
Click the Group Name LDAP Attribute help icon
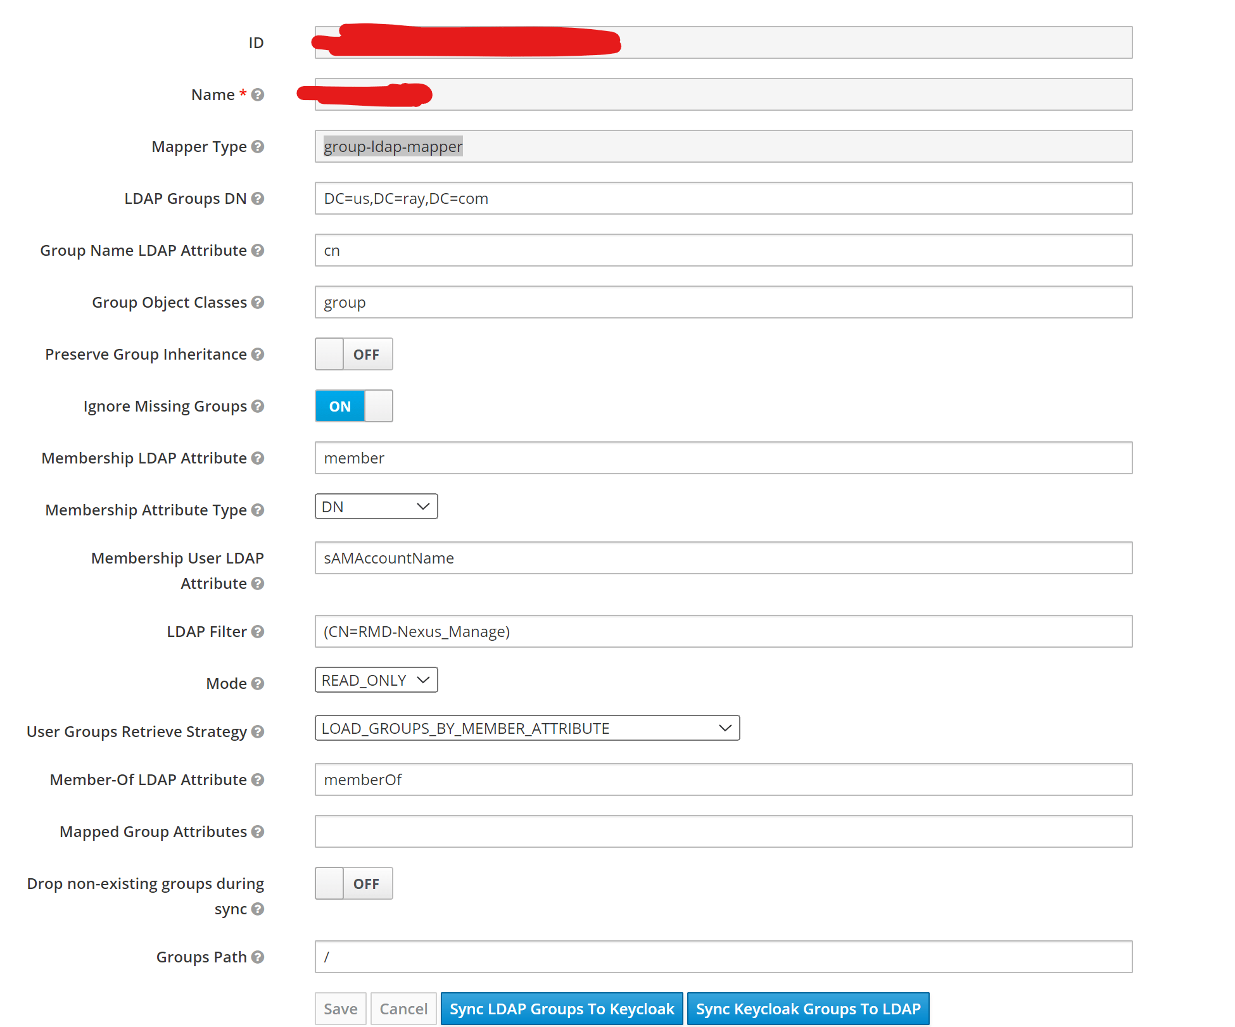tap(258, 251)
